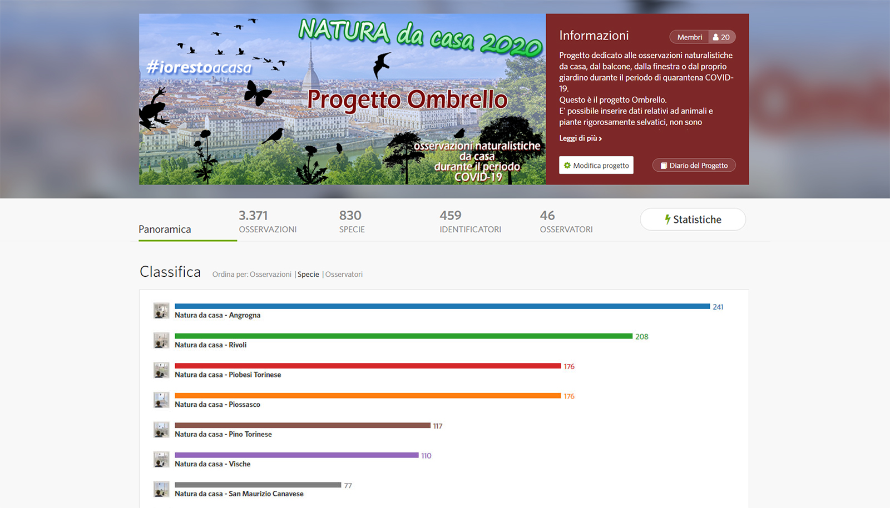Click the Rivoli project avatar icon
Image resolution: width=890 pixels, height=508 pixels.
[161, 340]
